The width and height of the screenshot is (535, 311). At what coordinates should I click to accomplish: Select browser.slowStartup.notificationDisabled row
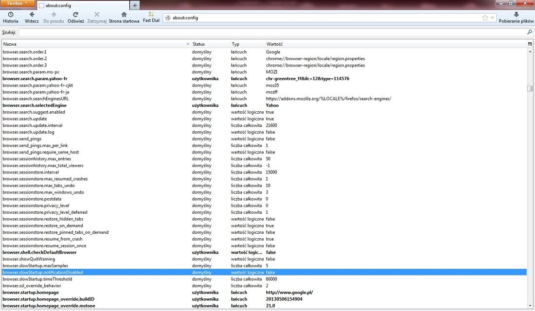[264, 273]
